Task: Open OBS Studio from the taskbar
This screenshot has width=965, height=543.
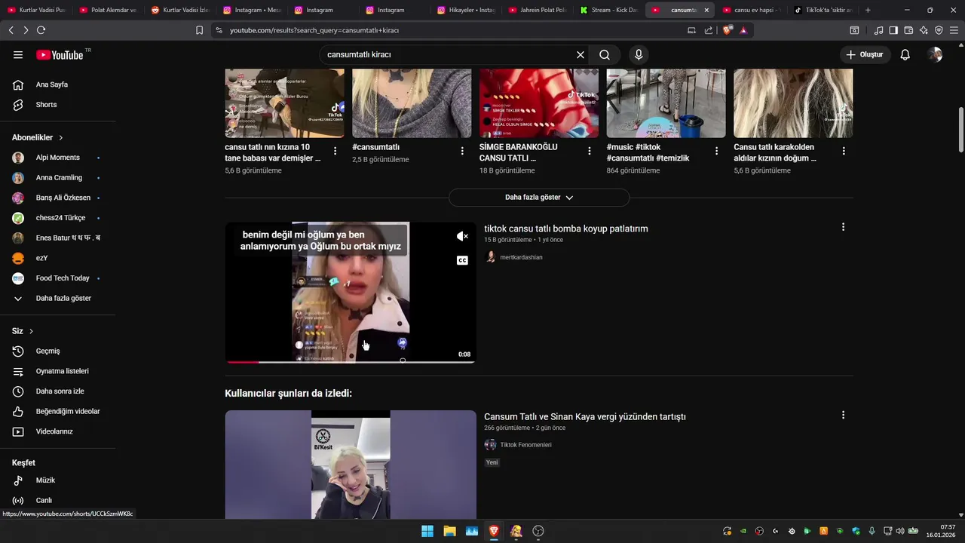Action: (538, 531)
